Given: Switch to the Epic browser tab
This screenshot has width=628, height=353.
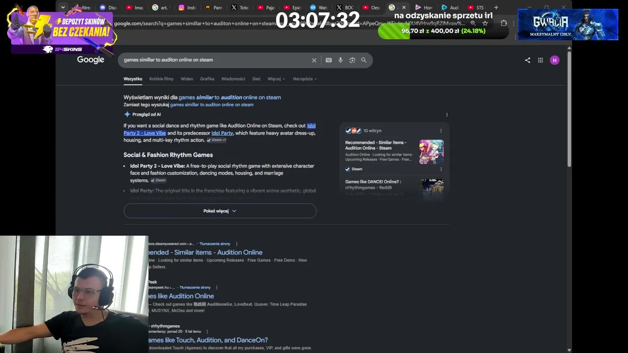Looking at the screenshot, I should tap(292, 7).
